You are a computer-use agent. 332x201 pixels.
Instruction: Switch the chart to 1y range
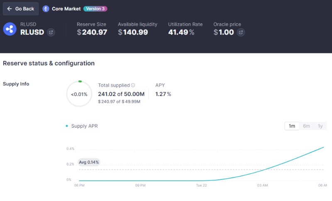pyautogui.click(x=320, y=126)
